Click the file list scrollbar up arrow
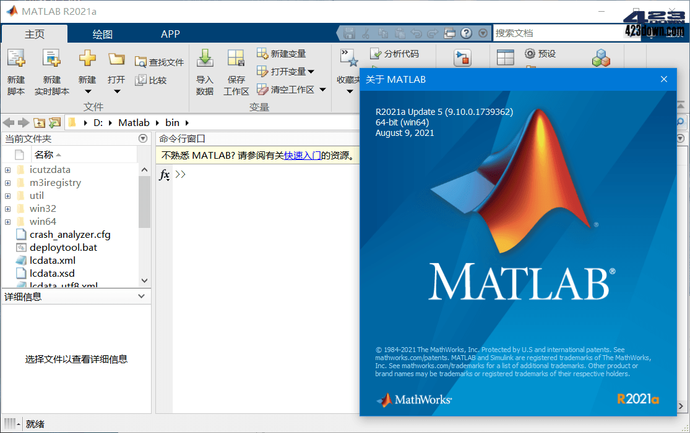The height and width of the screenshot is (433, 690). tap(144, 169)
